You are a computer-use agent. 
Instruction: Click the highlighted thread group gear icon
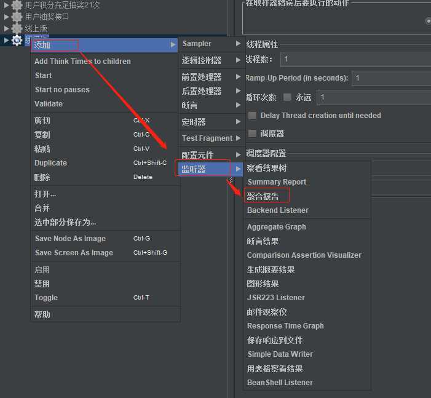click(x=17, y=40)
